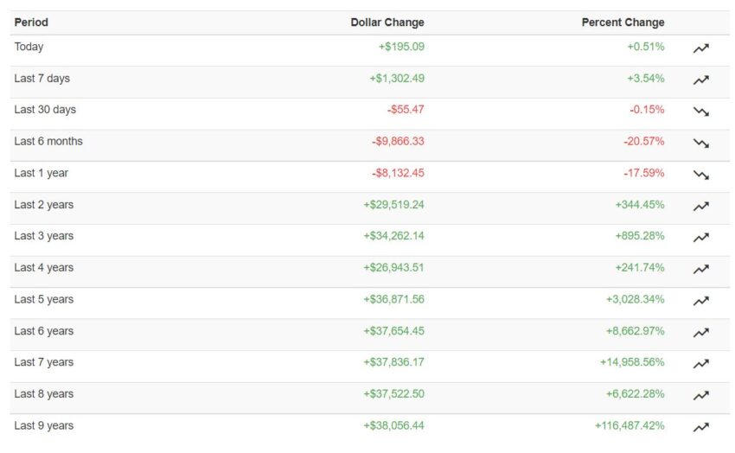Click the +$36,871.56 dollar change value

click(x=393, y=299)
